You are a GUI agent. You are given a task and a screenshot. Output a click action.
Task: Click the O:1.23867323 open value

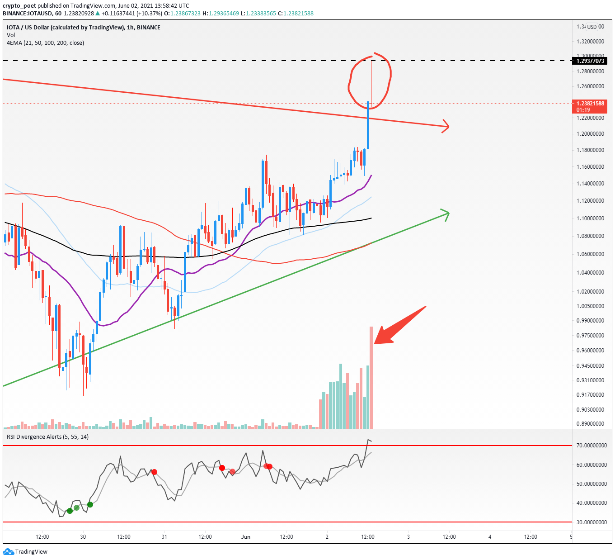(182, 14)
